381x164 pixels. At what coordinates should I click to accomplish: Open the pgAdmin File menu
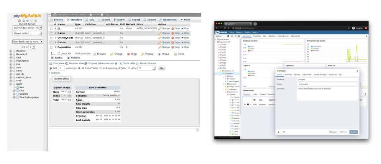coord(231,32)
